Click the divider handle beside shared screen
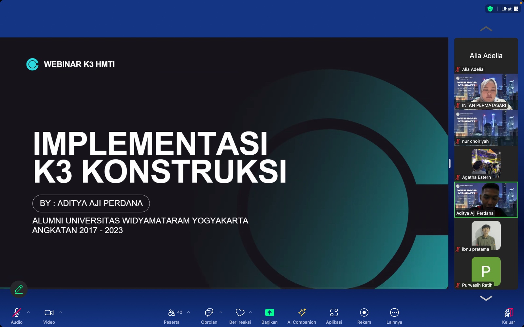Screen dimensions: 524x327 coord(450,163)
